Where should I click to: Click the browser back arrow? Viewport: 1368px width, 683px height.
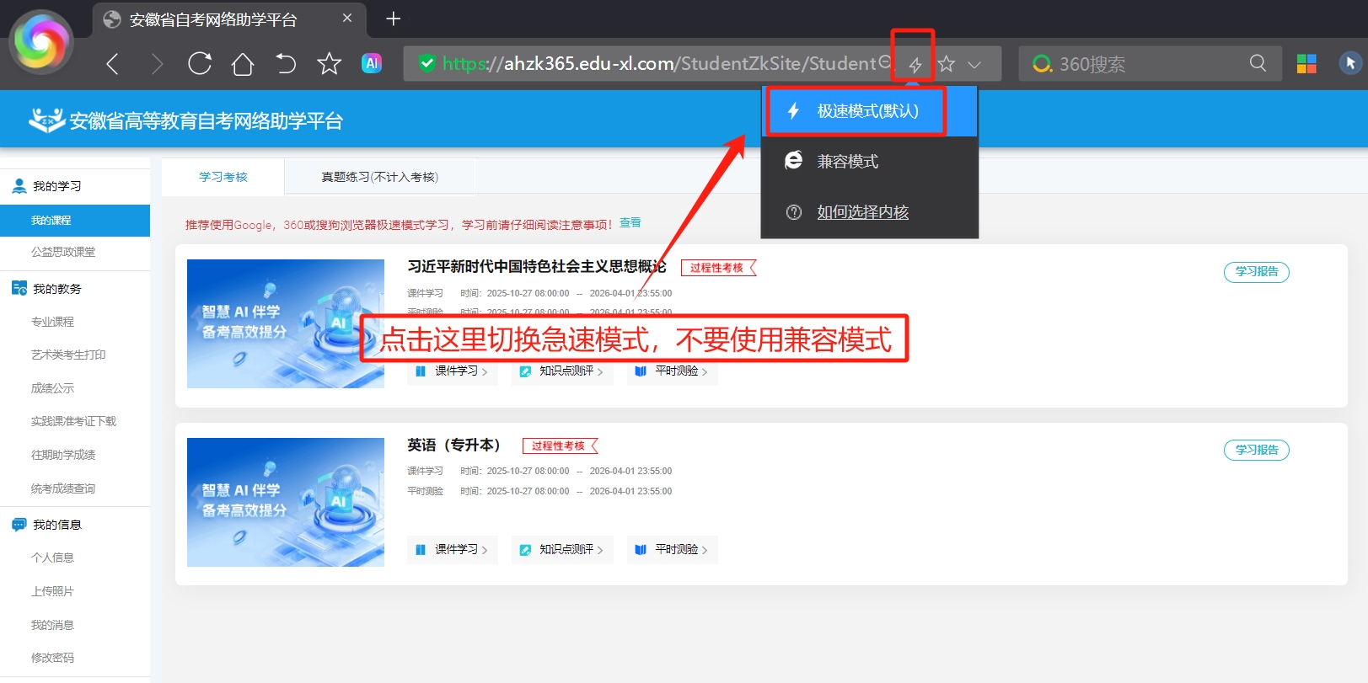(x=113, y=64)
